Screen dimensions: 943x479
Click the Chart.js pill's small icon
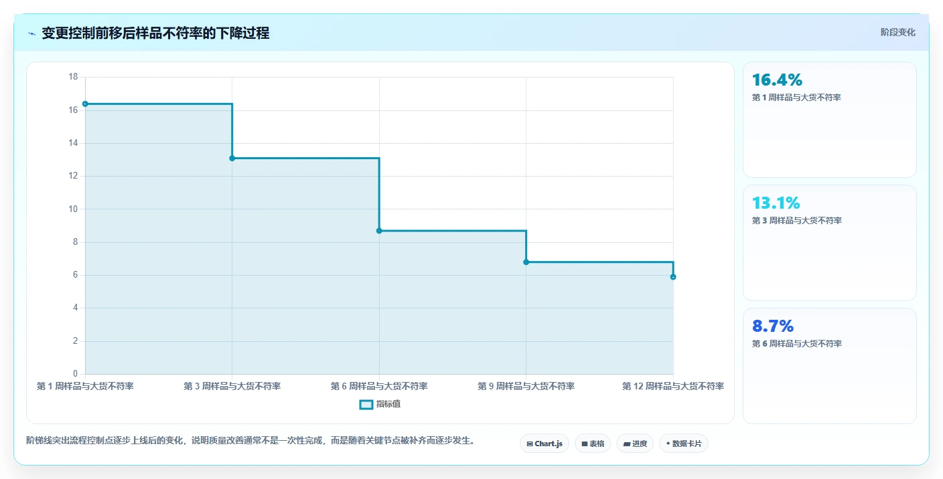[530, 444]
